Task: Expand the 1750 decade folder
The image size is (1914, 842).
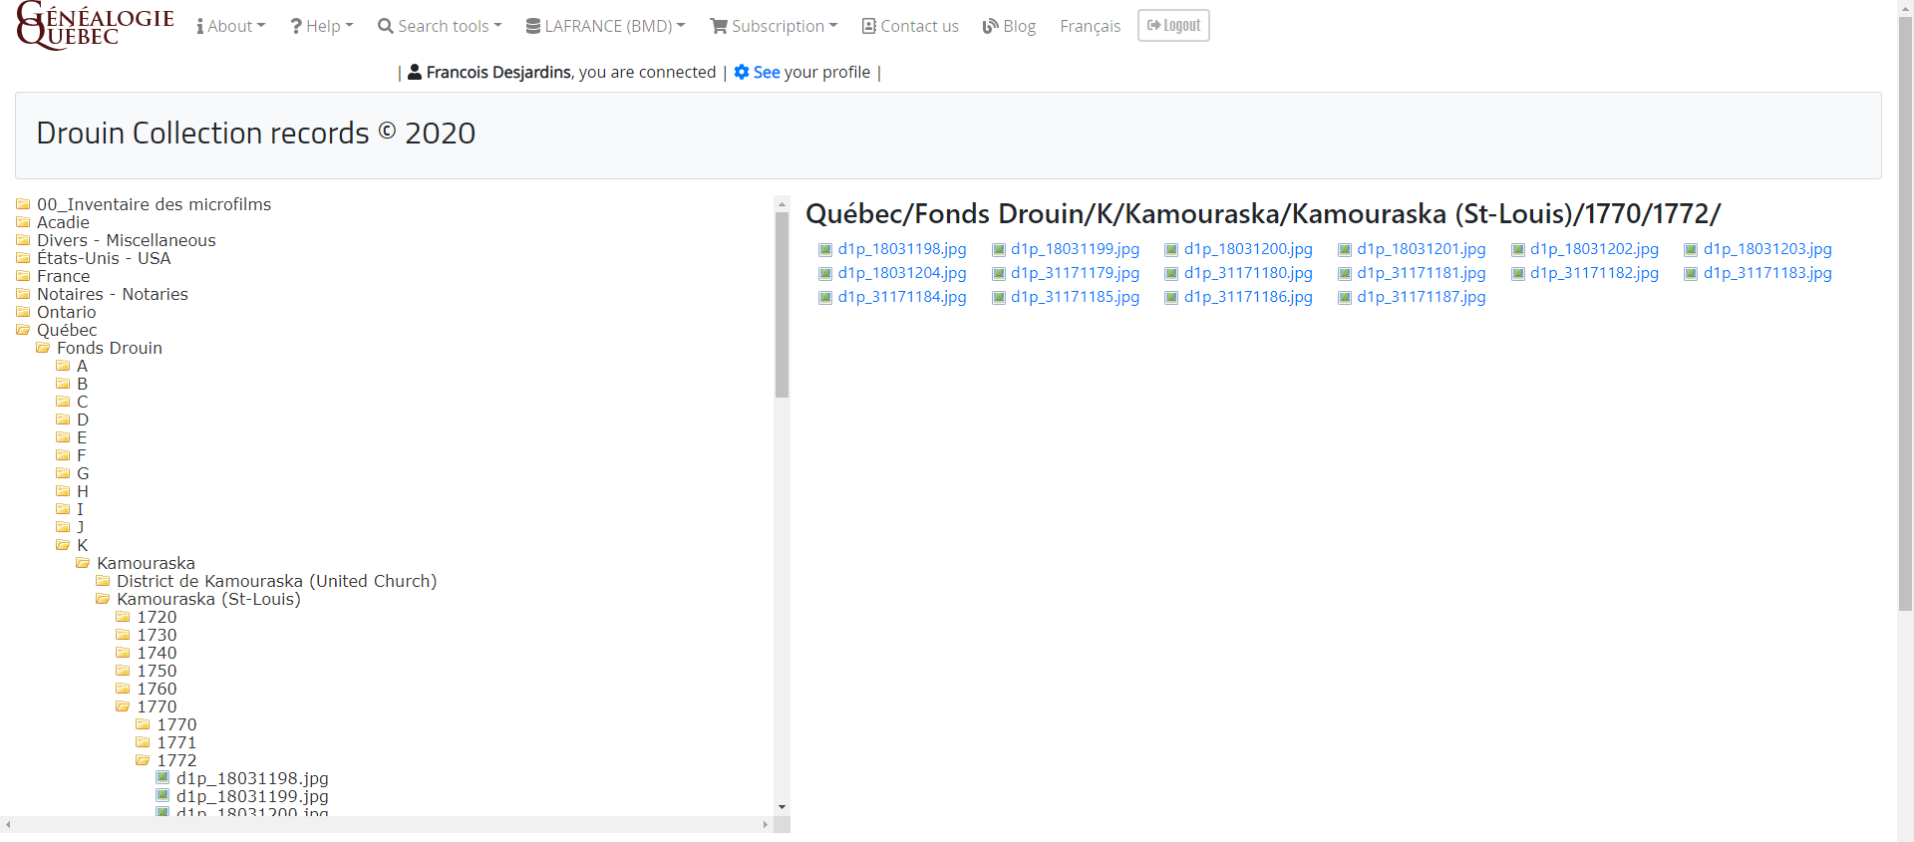Action: click(x=157, y=671)
